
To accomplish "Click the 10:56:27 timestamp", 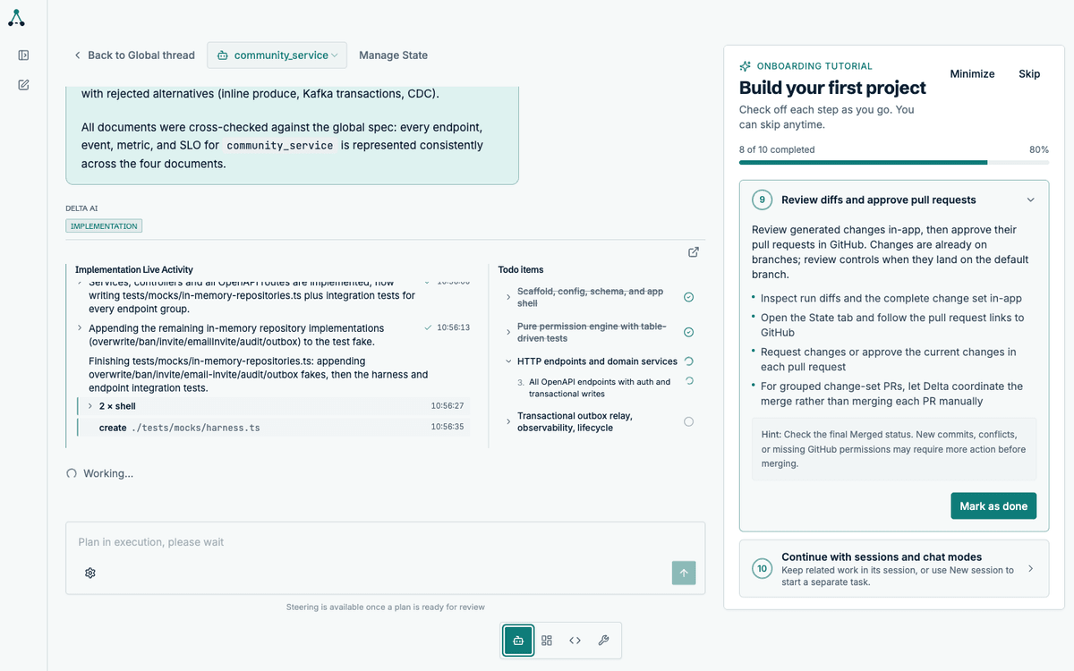I will [x=447, y=406].
